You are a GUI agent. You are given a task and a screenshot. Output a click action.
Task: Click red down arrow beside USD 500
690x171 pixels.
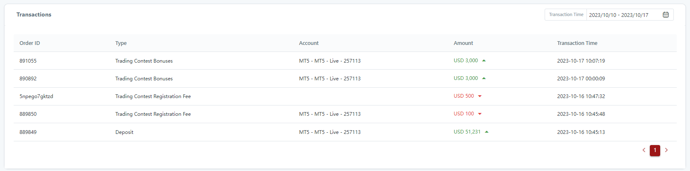[480, 96]
